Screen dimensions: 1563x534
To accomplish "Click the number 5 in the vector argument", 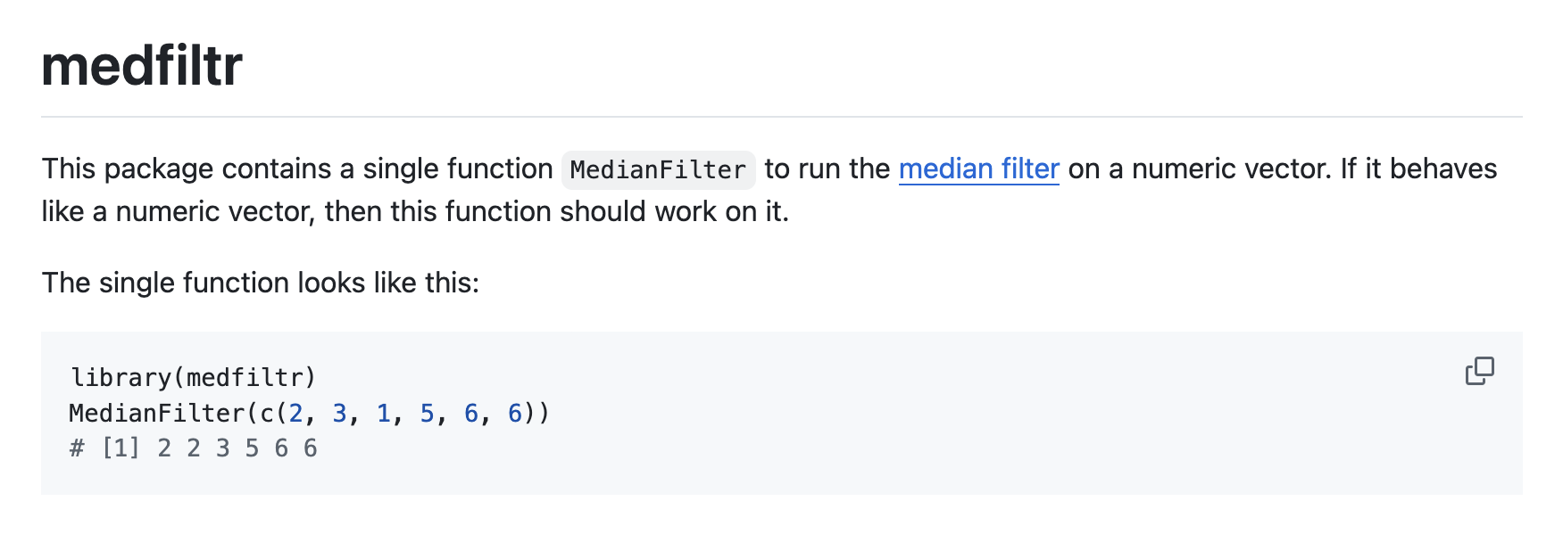I will (427, 413).
